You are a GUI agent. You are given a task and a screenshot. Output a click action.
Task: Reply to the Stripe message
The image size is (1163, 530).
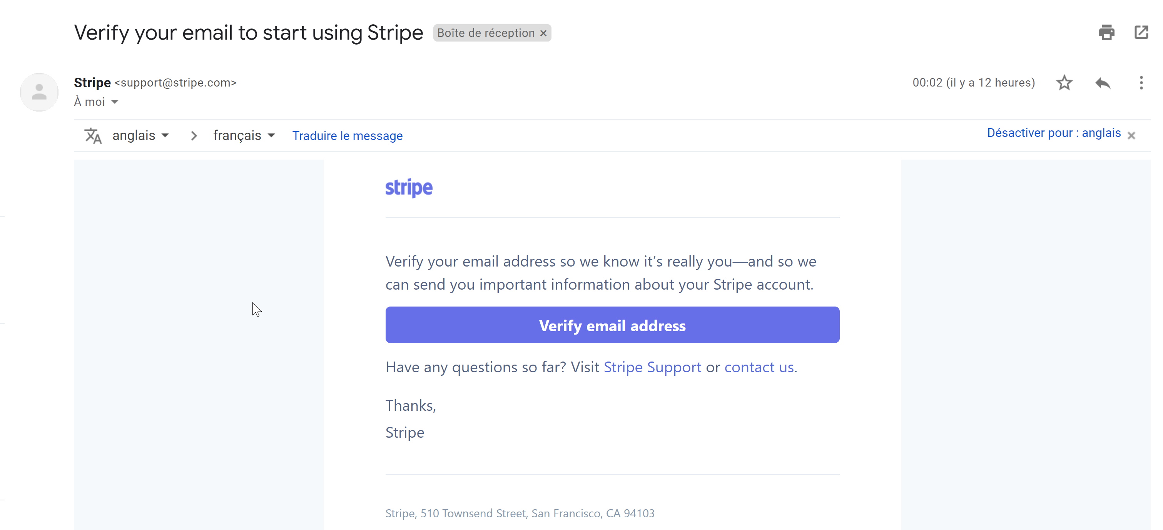[x=1103, y=83]
